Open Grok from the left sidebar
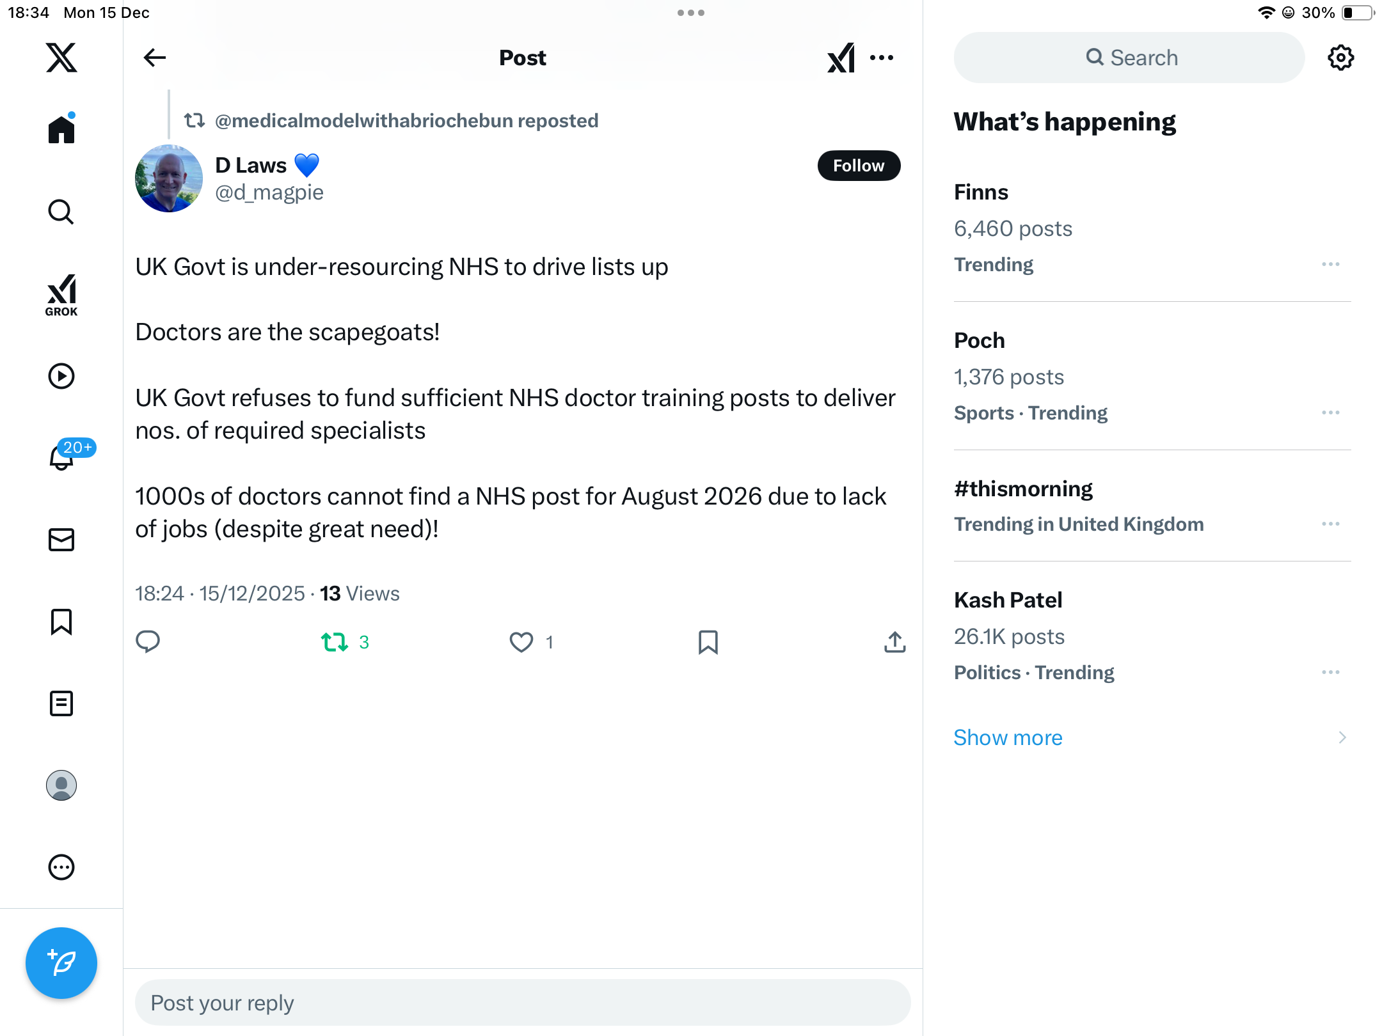 pos(61,295)
